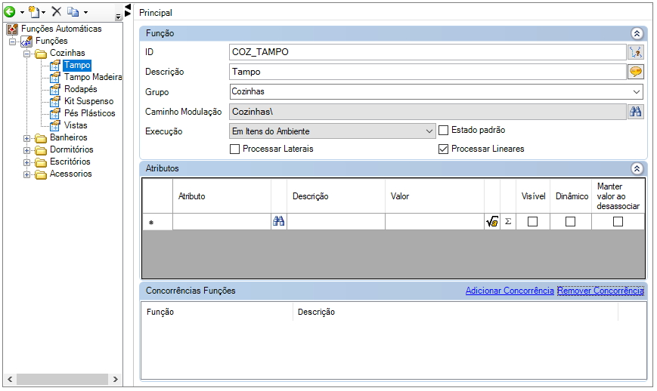Image resolution: width=657 pixels, height=391 pixels.
Task: Expand the Acessorios folder
Action: click(x=26, y=174)
